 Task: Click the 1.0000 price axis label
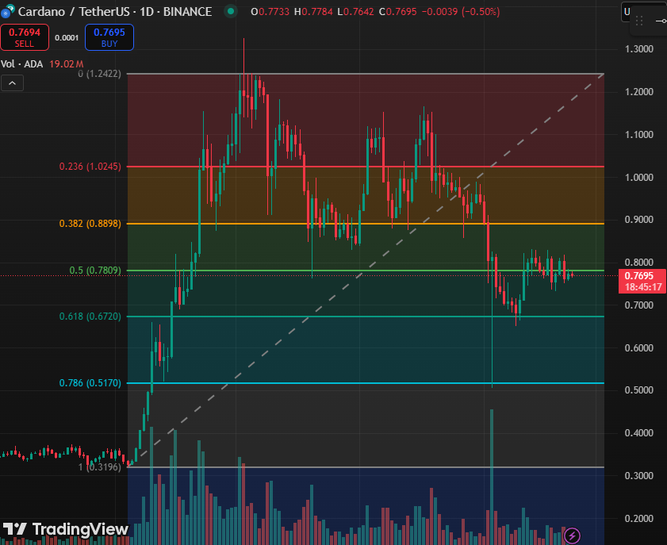638,178
